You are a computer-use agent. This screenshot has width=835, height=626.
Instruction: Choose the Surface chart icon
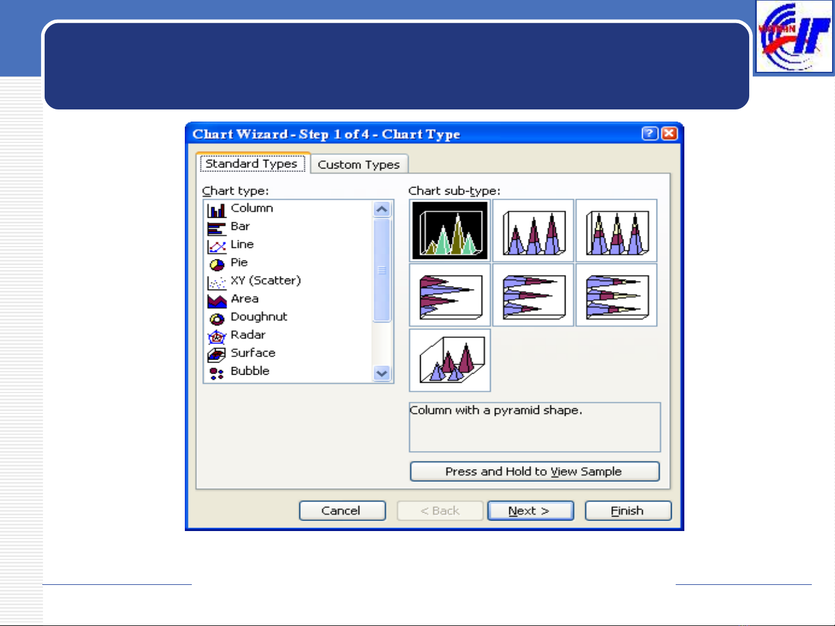click(217, 354)
